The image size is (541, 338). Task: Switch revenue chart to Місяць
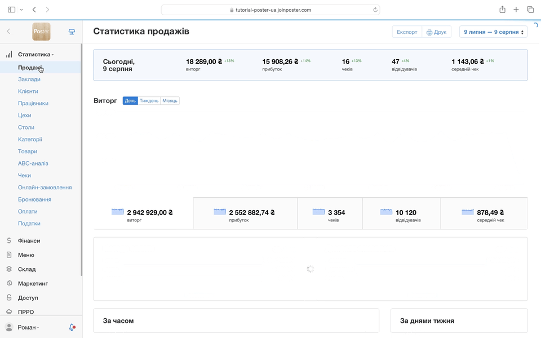pyautogui.click(x=170, y=101)
